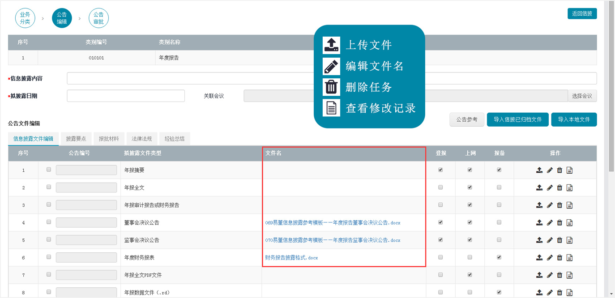
Task: Tick the row selection checkbox for 年报全文PDF文件
Action: coord(49,274)
